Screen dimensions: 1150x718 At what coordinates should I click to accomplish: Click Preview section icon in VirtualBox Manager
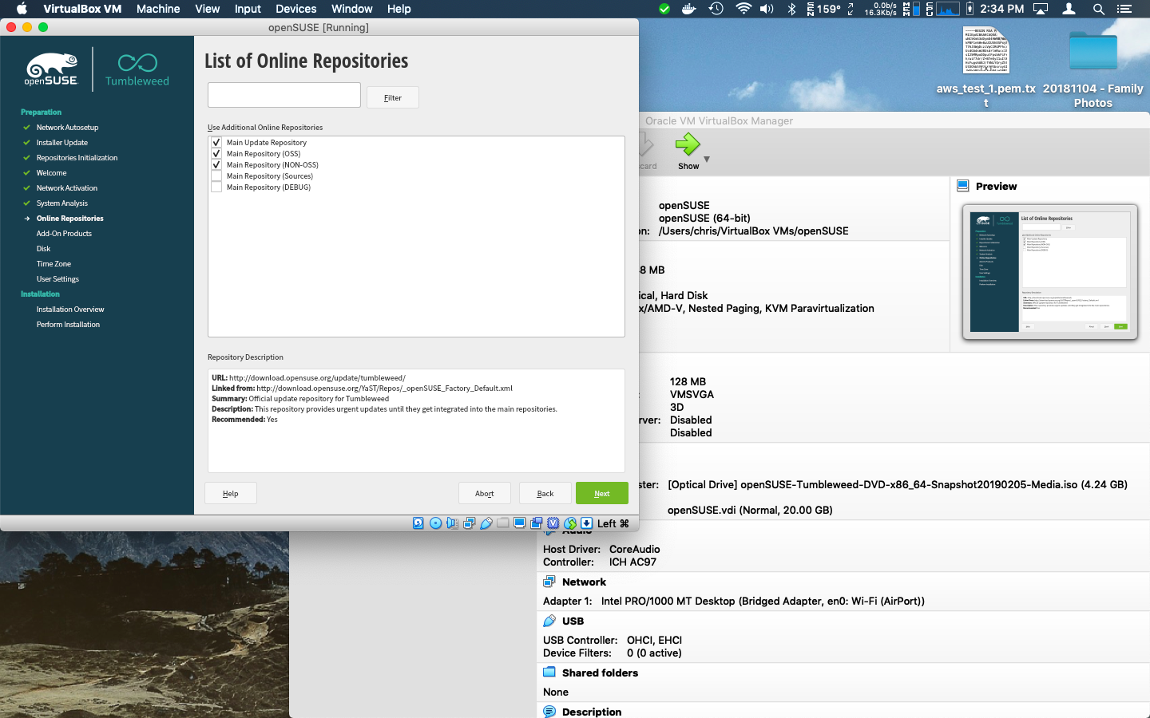tap(962, 186)
